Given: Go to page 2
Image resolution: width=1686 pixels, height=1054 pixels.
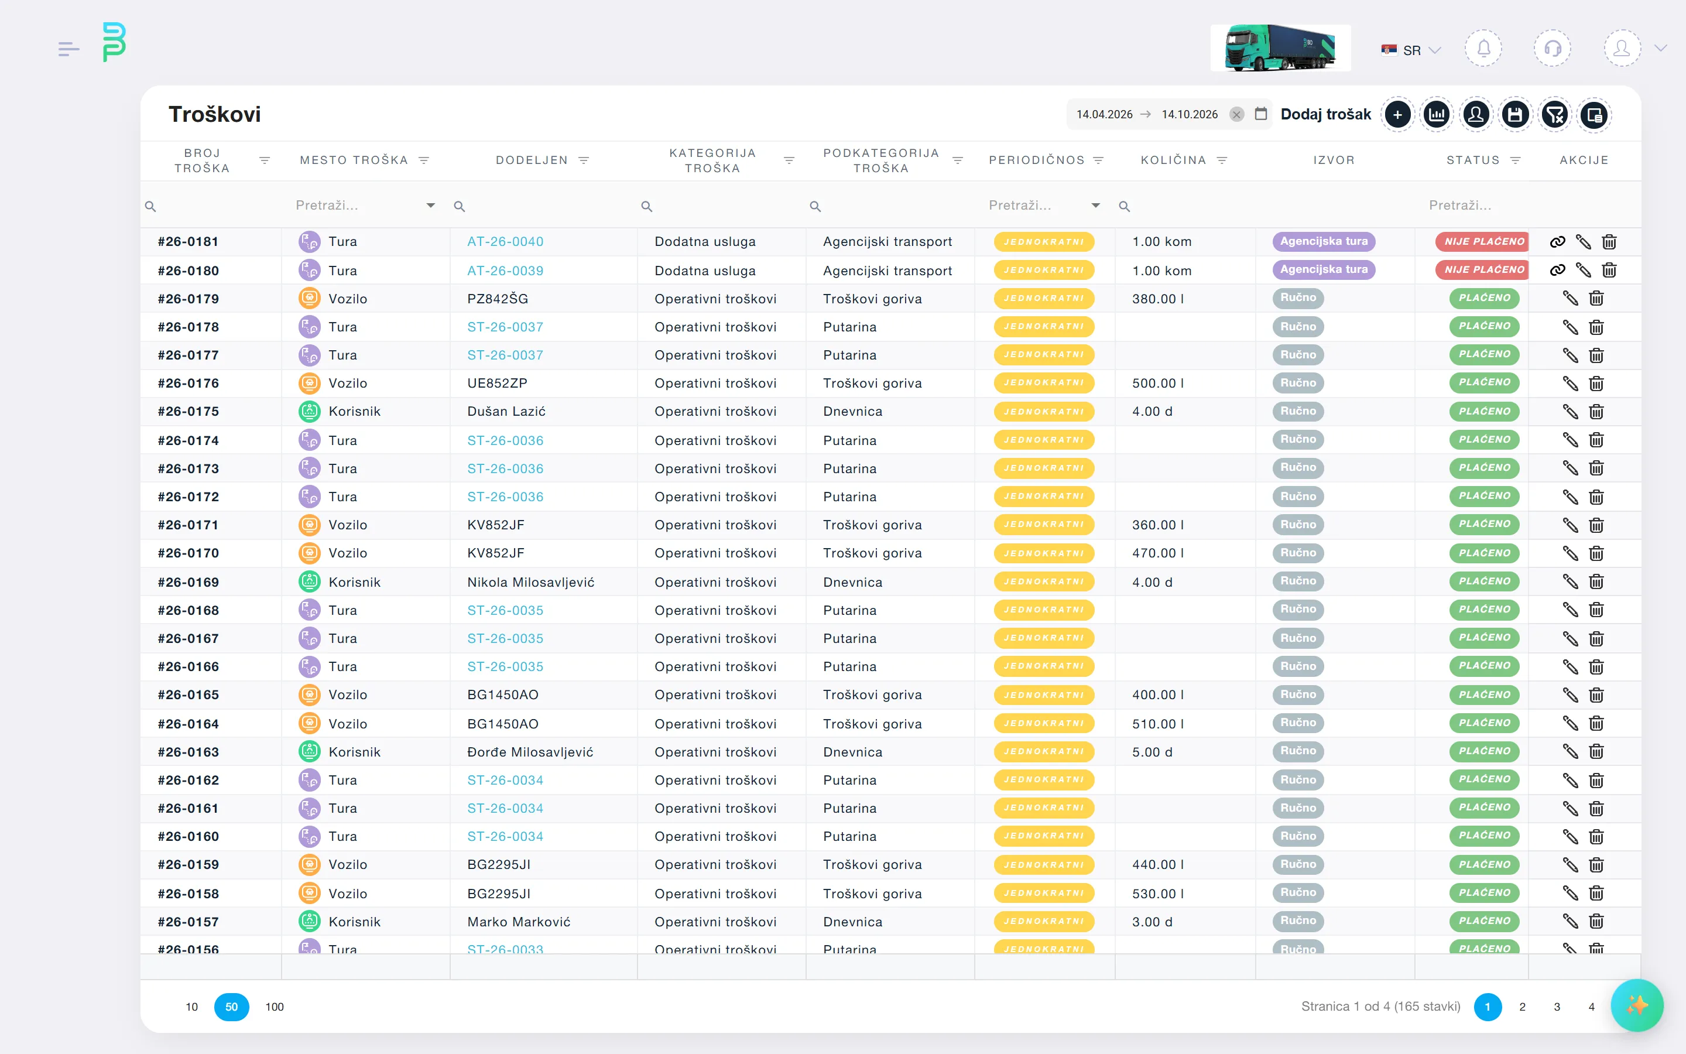Looking at the screenshot, I should 1522,1007.
